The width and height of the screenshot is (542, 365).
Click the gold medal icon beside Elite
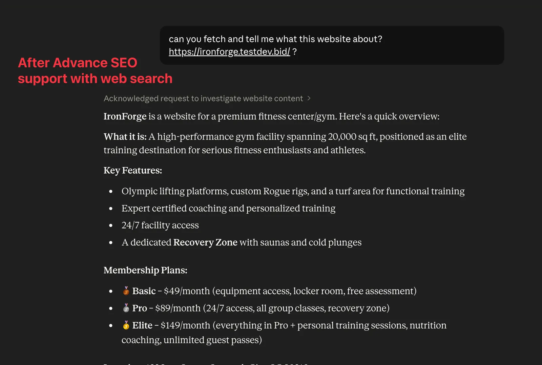[126, 325]
